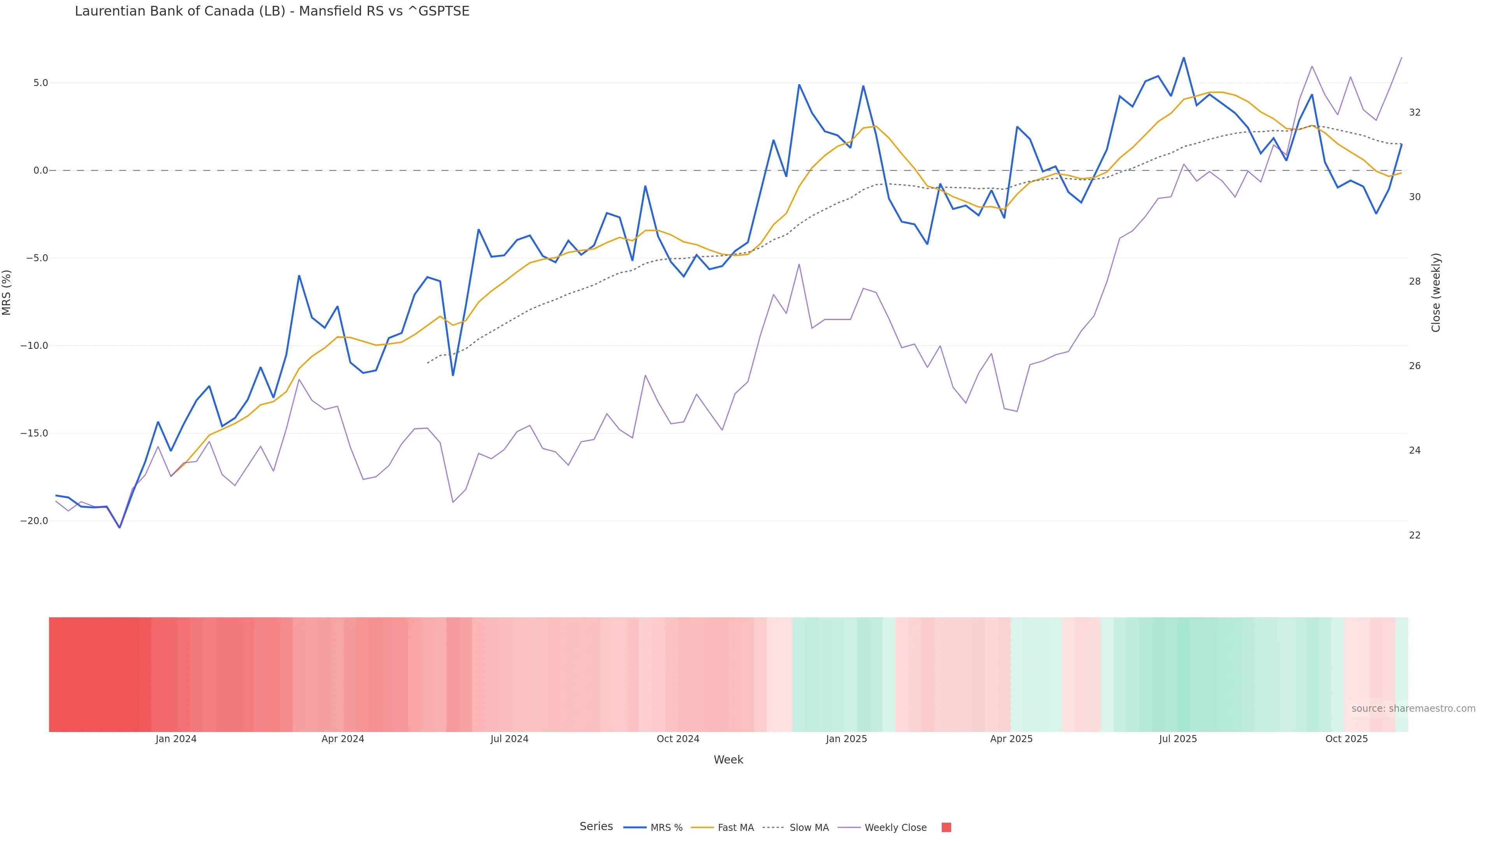Click the Series legend title
The image size is (1495, 841).
596,827
